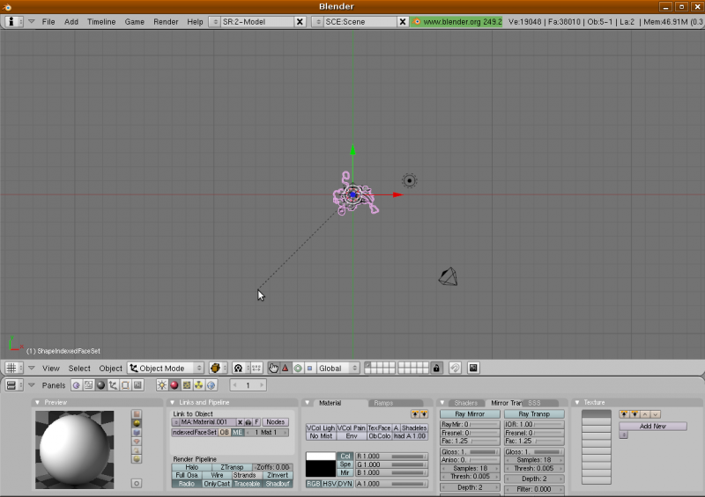Open the Object Mode dropdown

(166, 368)
